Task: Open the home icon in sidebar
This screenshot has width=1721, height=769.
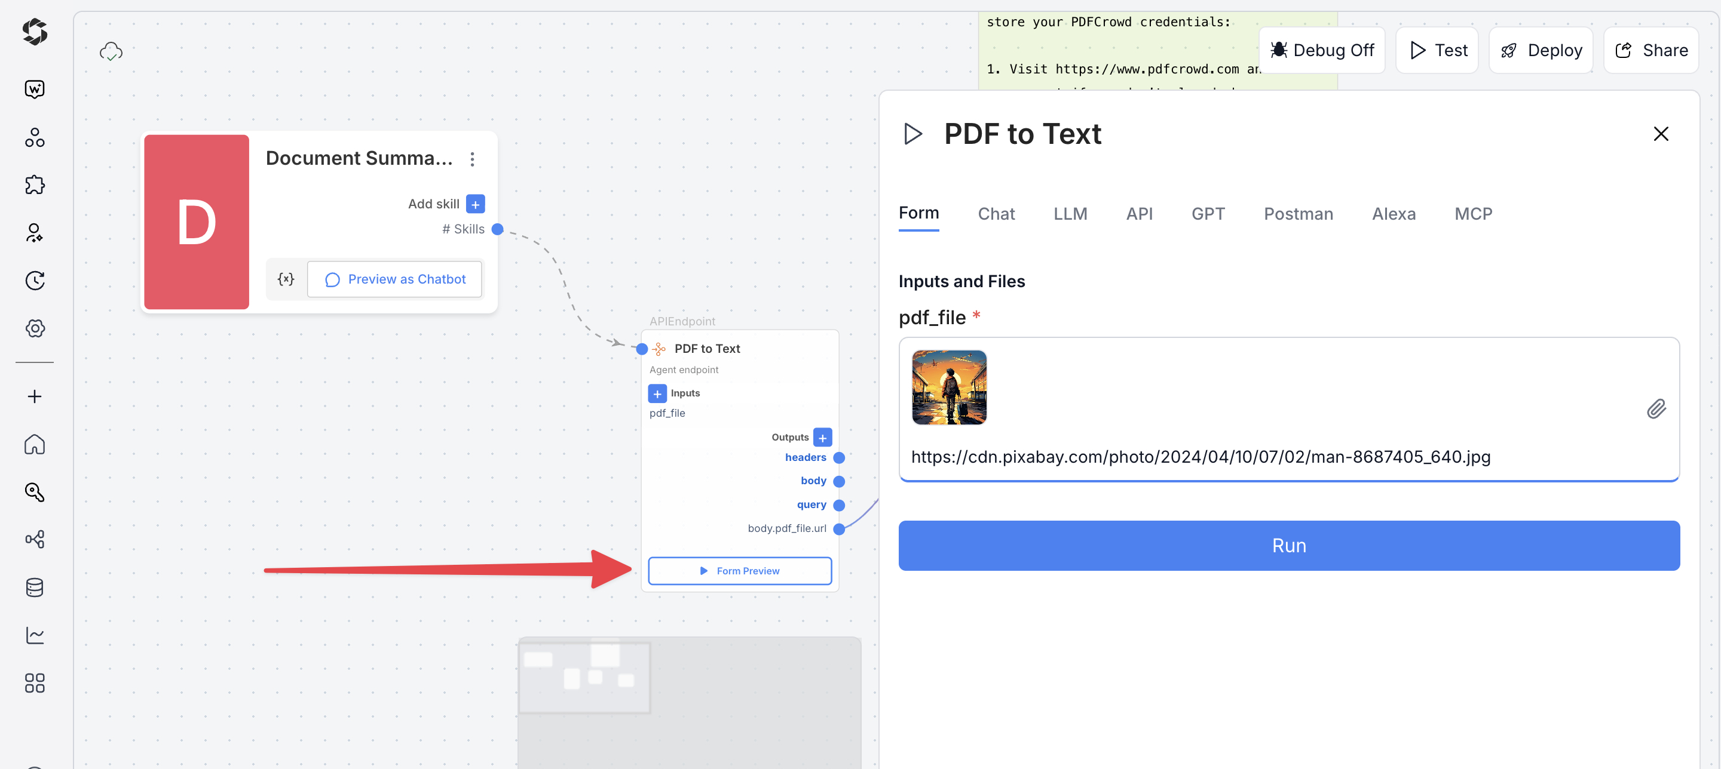Action: [x=35, y=444]
